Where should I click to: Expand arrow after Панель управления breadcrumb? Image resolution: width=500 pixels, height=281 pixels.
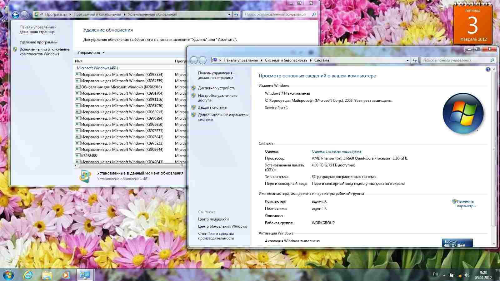[x=261, y=60]
